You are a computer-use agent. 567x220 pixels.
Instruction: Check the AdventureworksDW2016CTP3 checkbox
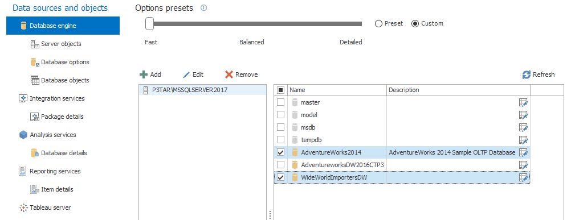point(280,165)
